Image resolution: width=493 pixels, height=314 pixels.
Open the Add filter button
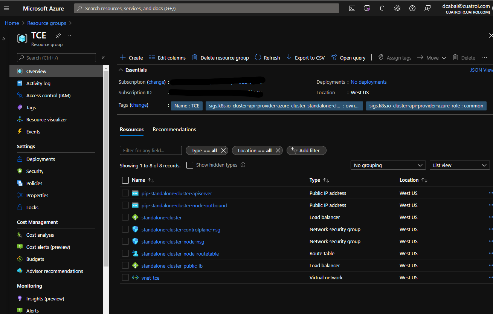pos(307,150)
